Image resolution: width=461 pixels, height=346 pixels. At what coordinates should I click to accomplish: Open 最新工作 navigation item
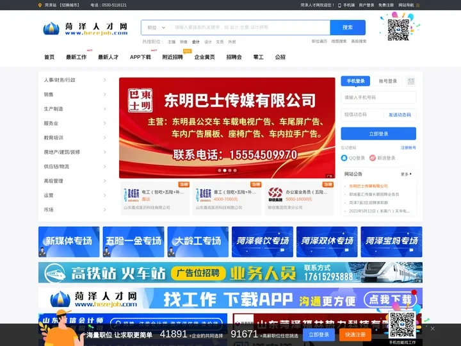point(76,57)
